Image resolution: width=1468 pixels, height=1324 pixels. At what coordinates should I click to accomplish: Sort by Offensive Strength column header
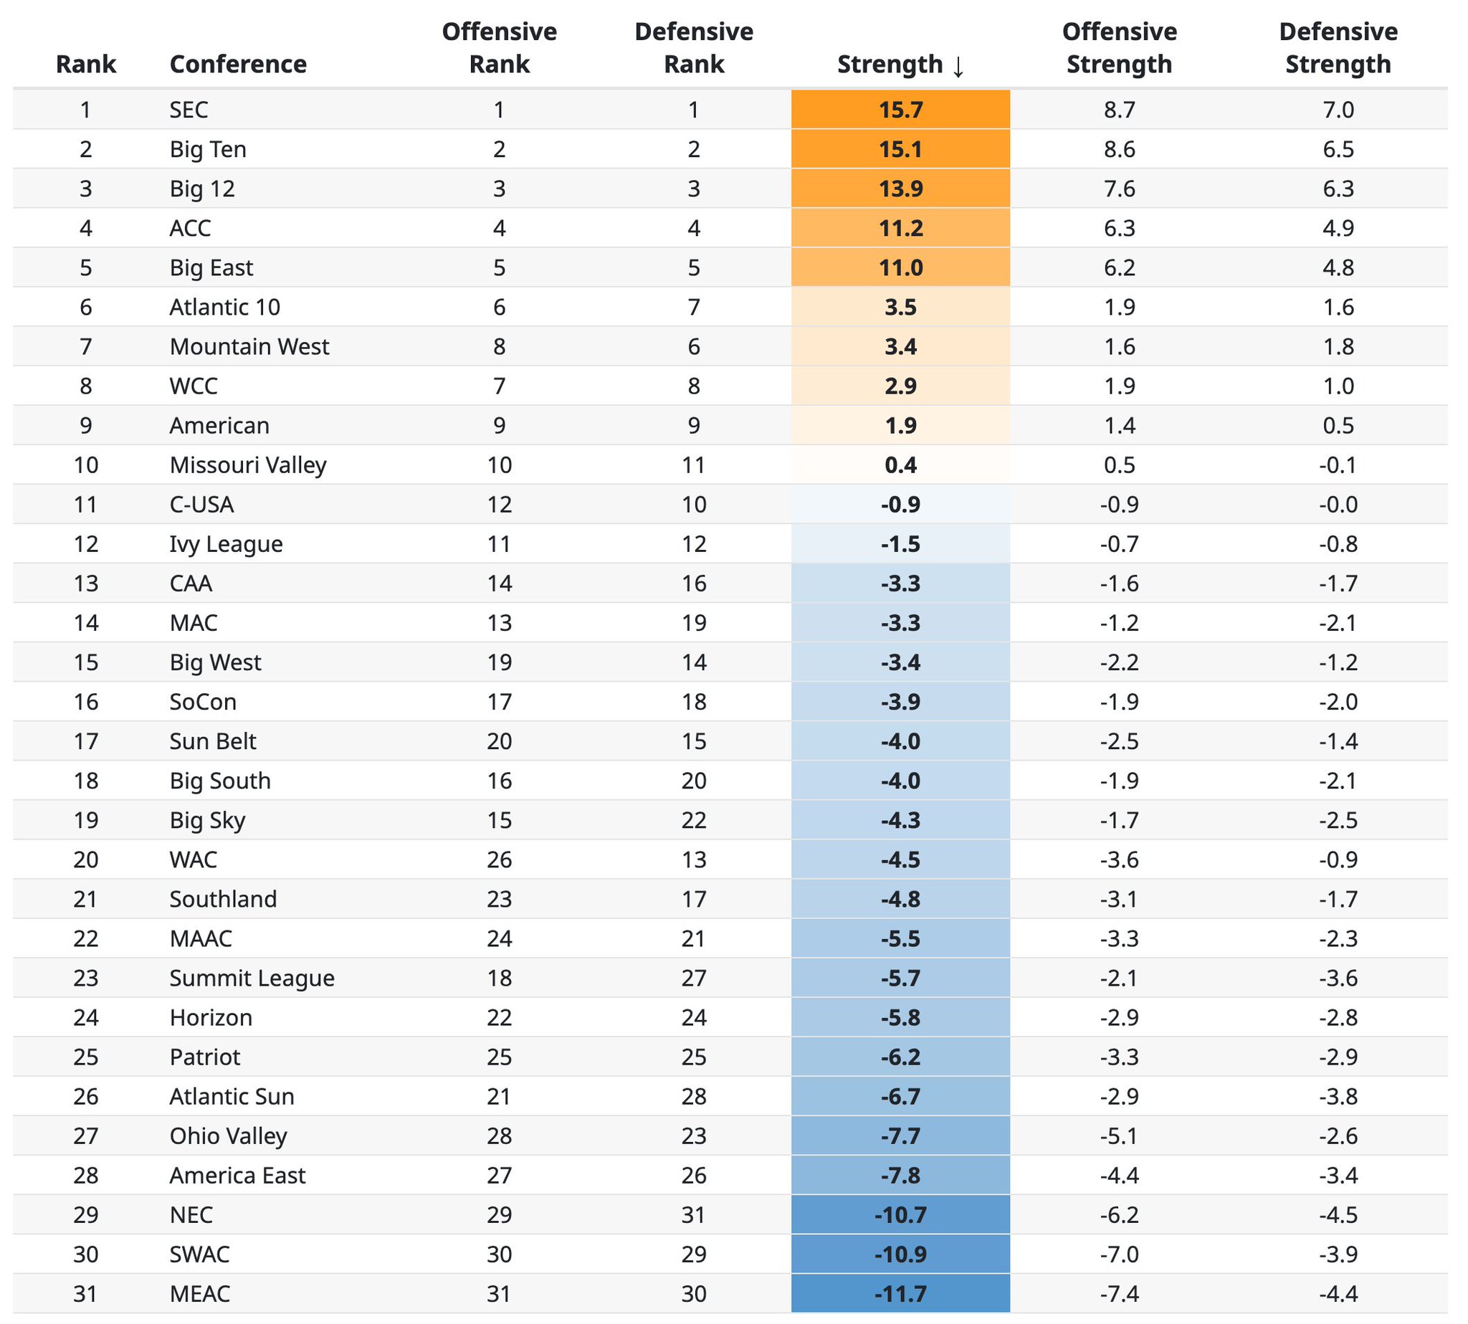tap(1119, 48)
